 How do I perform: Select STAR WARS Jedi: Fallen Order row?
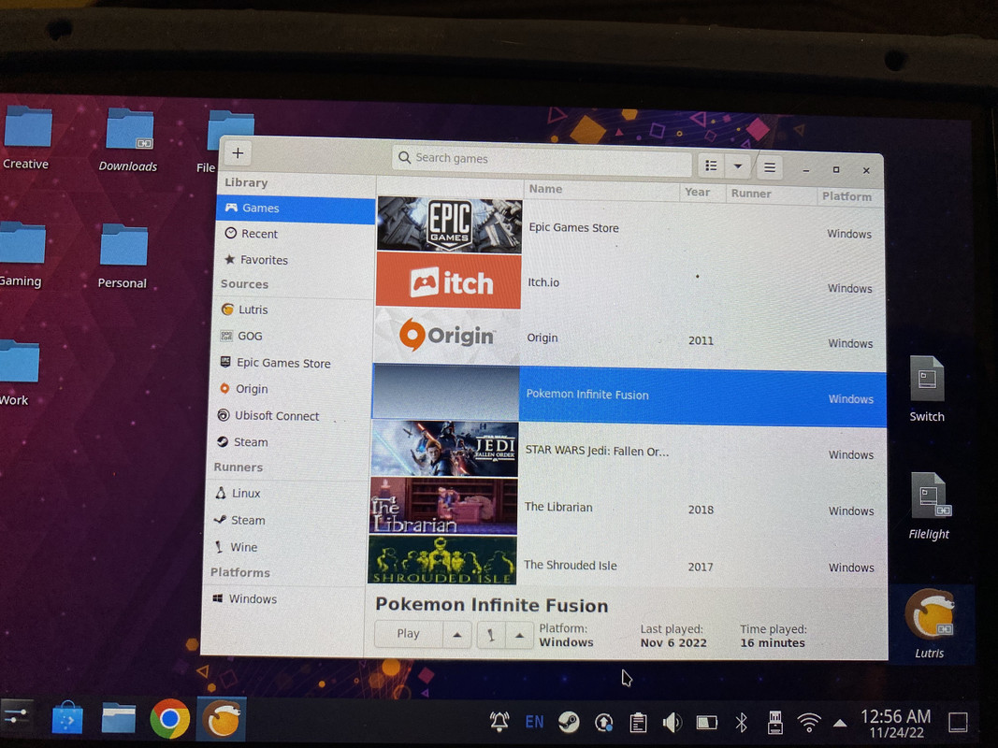(x=629, y=451)
